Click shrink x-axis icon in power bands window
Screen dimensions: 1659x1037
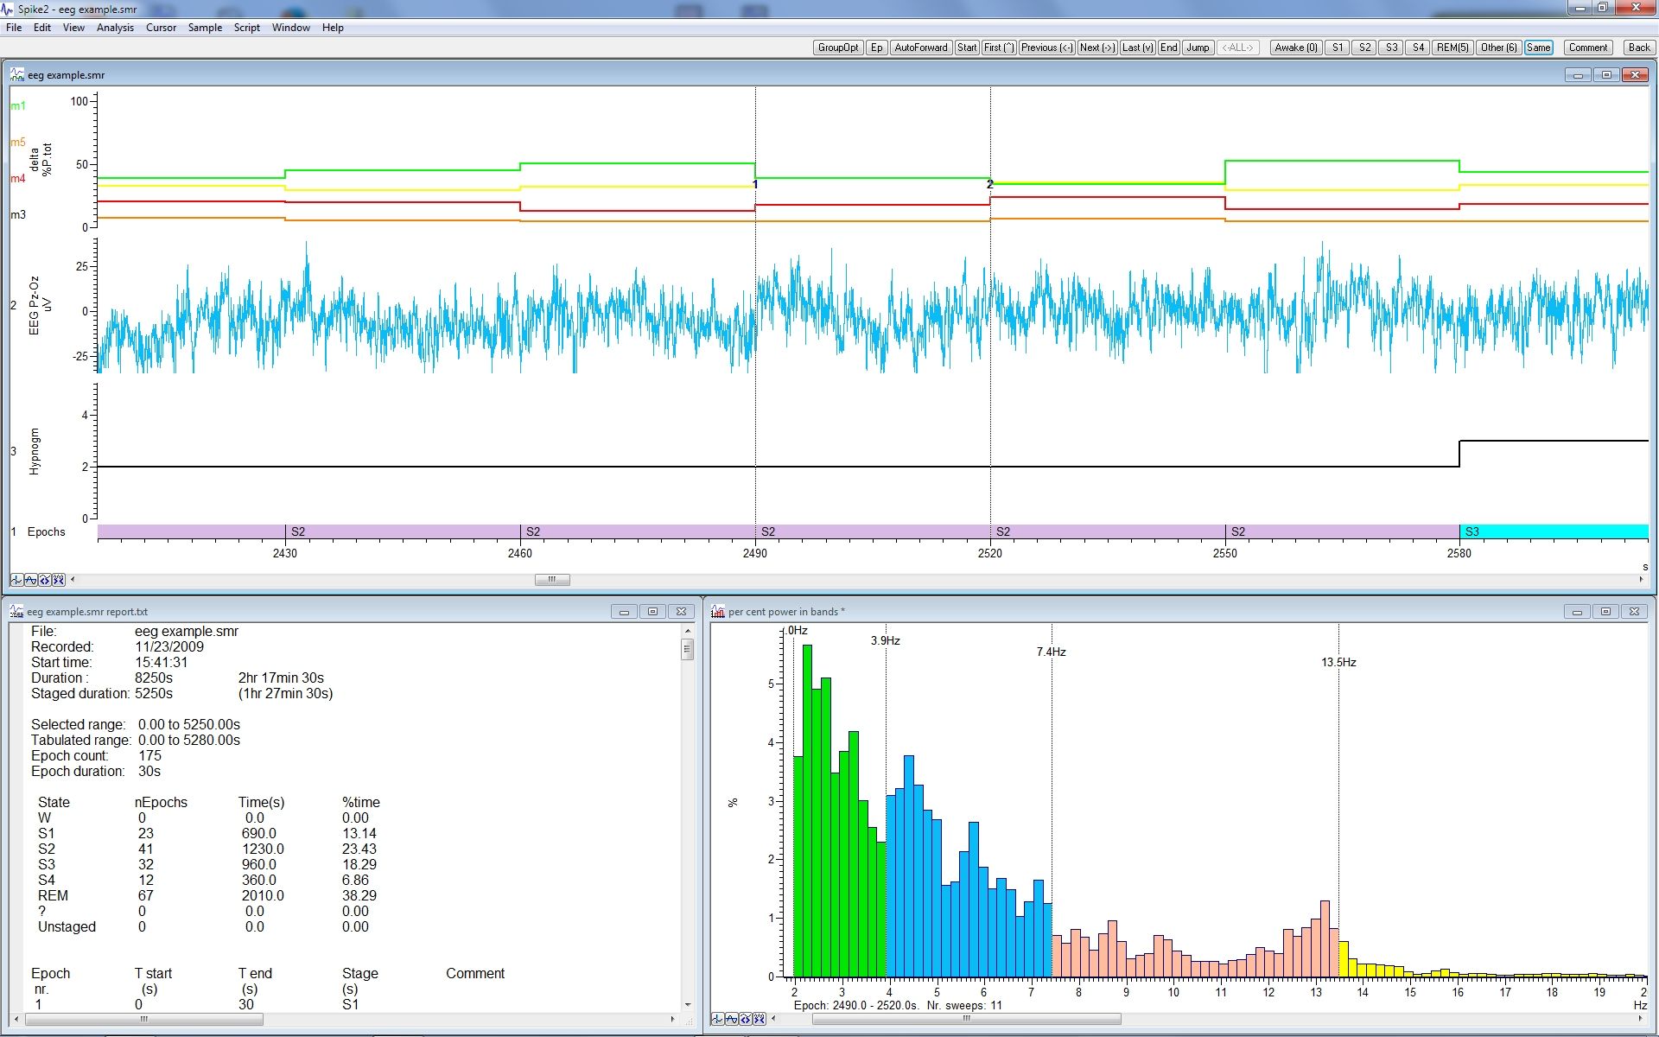coord(759,1019)
